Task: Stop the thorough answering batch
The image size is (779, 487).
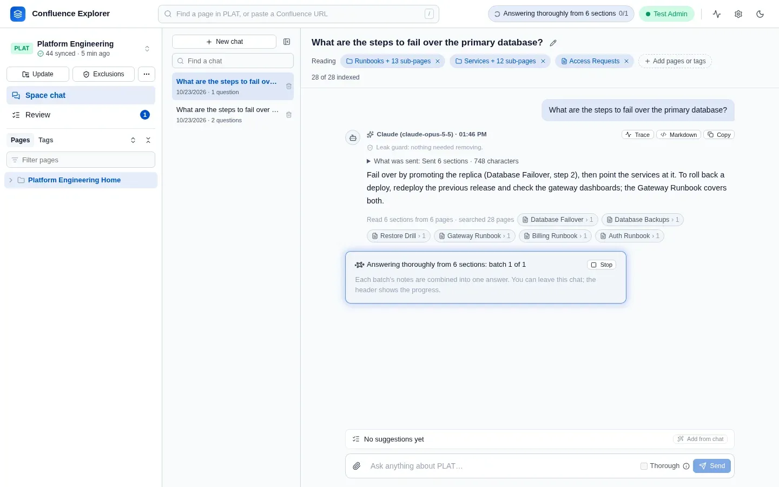Action: click(602, 265)
